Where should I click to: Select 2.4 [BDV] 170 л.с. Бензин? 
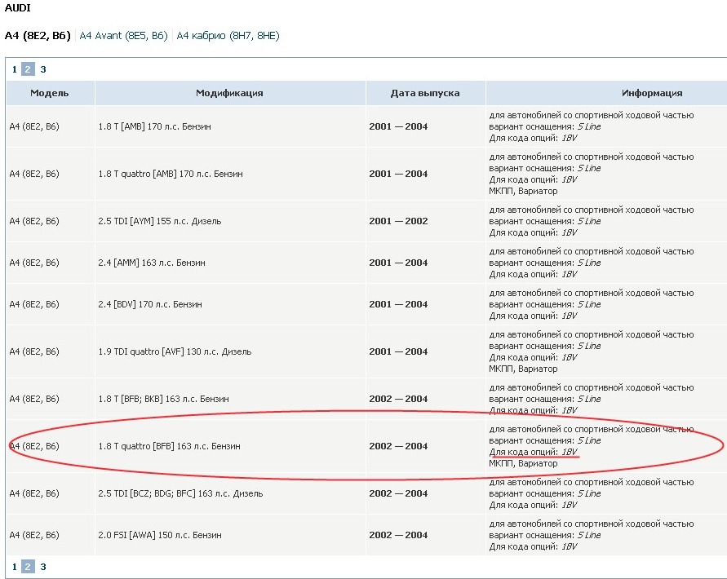(150, 304)
